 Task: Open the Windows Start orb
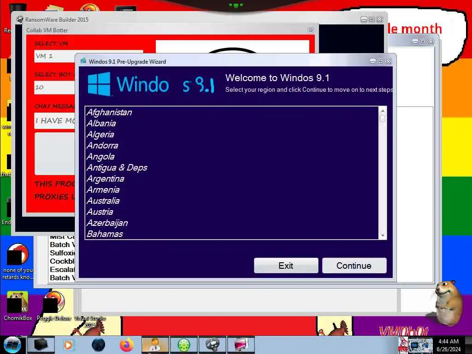coord(12,345)
